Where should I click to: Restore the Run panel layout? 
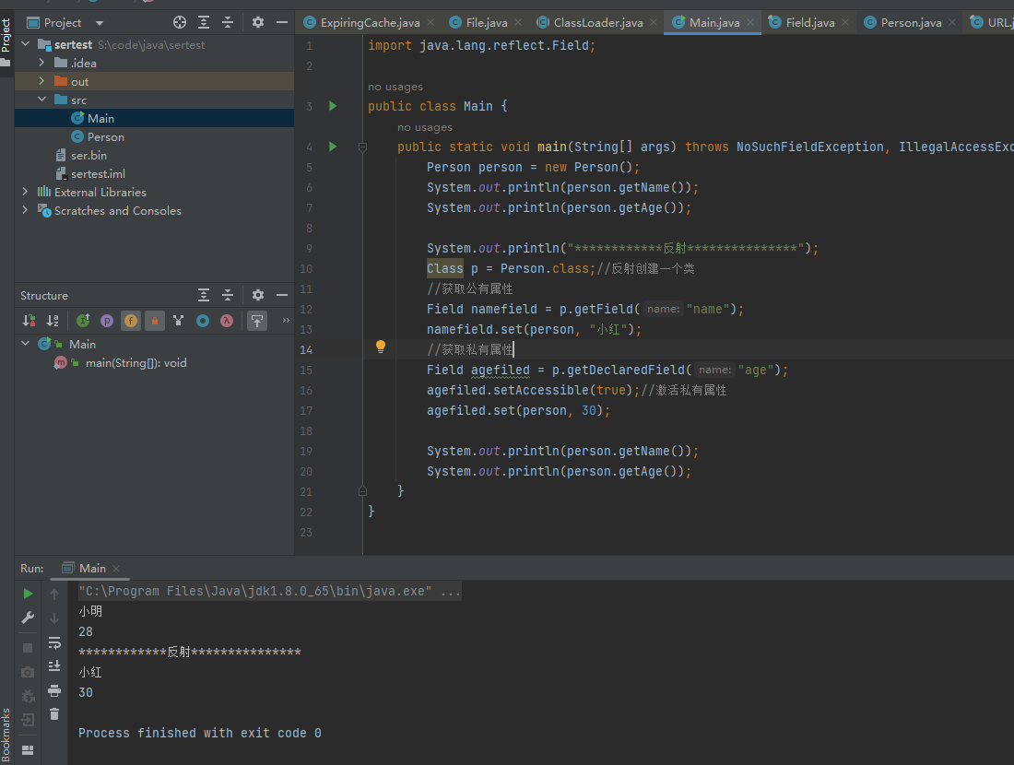(28, 750)
